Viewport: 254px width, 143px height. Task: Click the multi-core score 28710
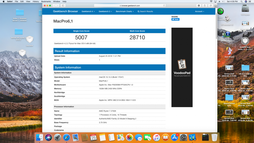pos(137,37)
